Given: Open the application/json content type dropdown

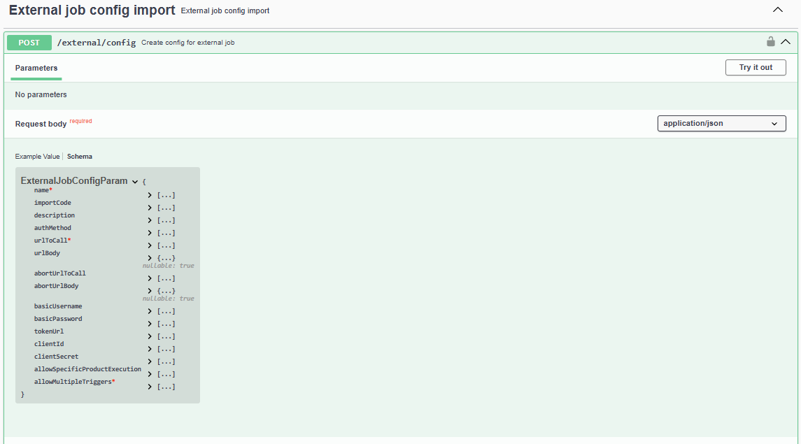Looking at the screenshot, I should (x=721, y=124).
